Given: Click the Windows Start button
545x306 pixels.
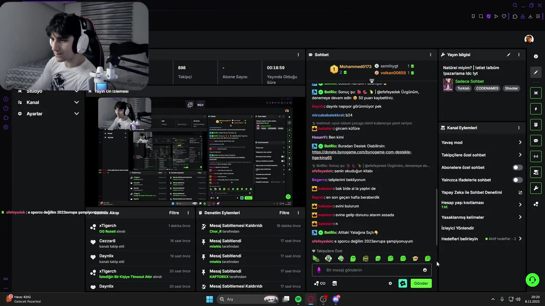Looking at the screenshot, I should (x=209, y=299).
